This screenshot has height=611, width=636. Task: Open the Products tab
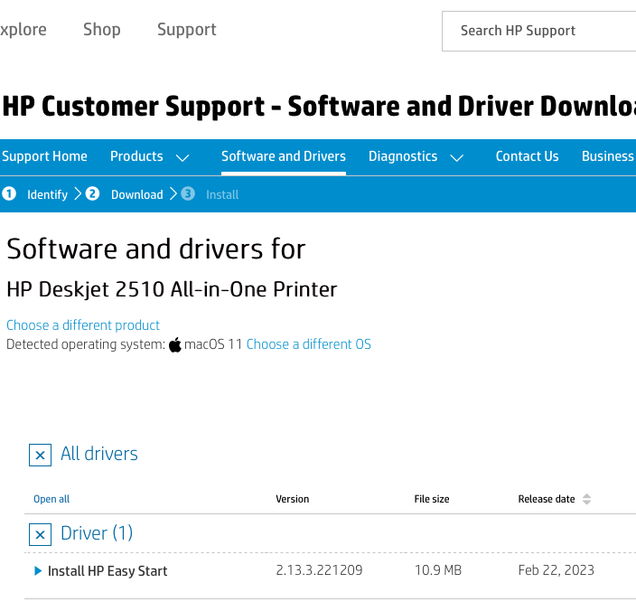[136, 156]
